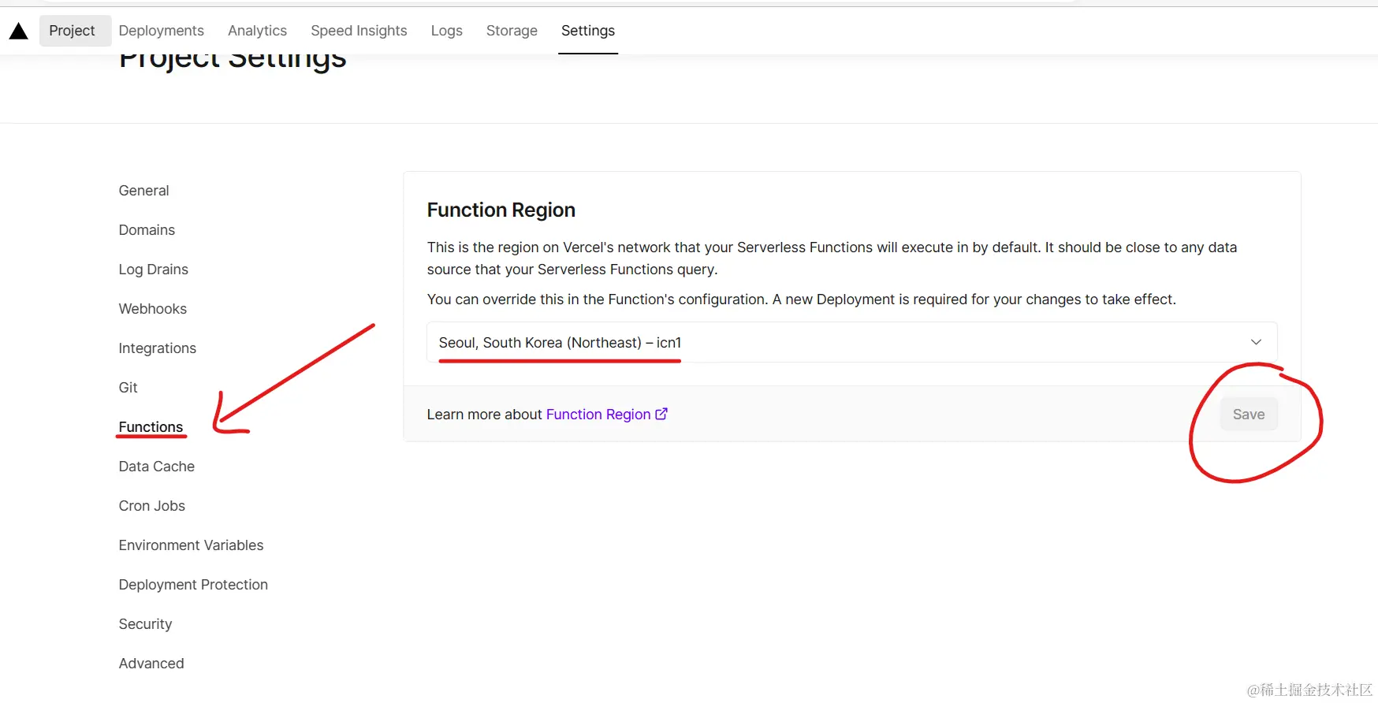Click the Save button
Screen dimensions: 1378x703
pyautogui.click(x=1249, y=415)
